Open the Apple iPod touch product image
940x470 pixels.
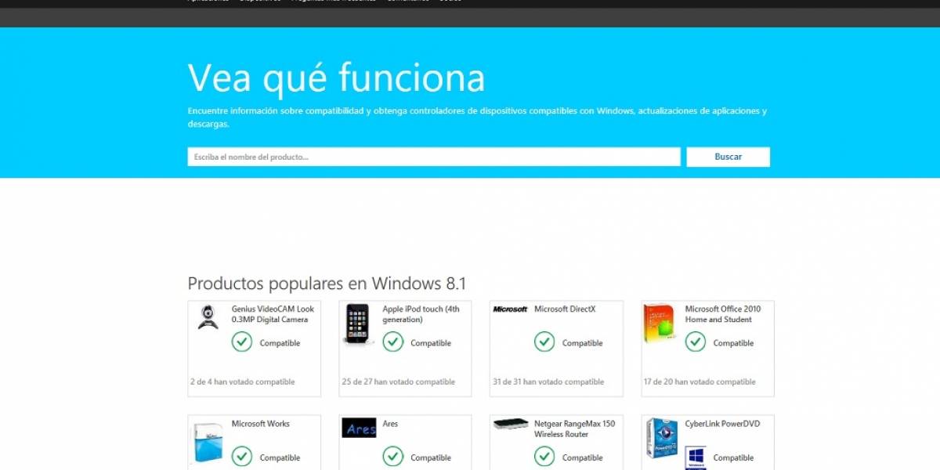(x=356, y=324)
